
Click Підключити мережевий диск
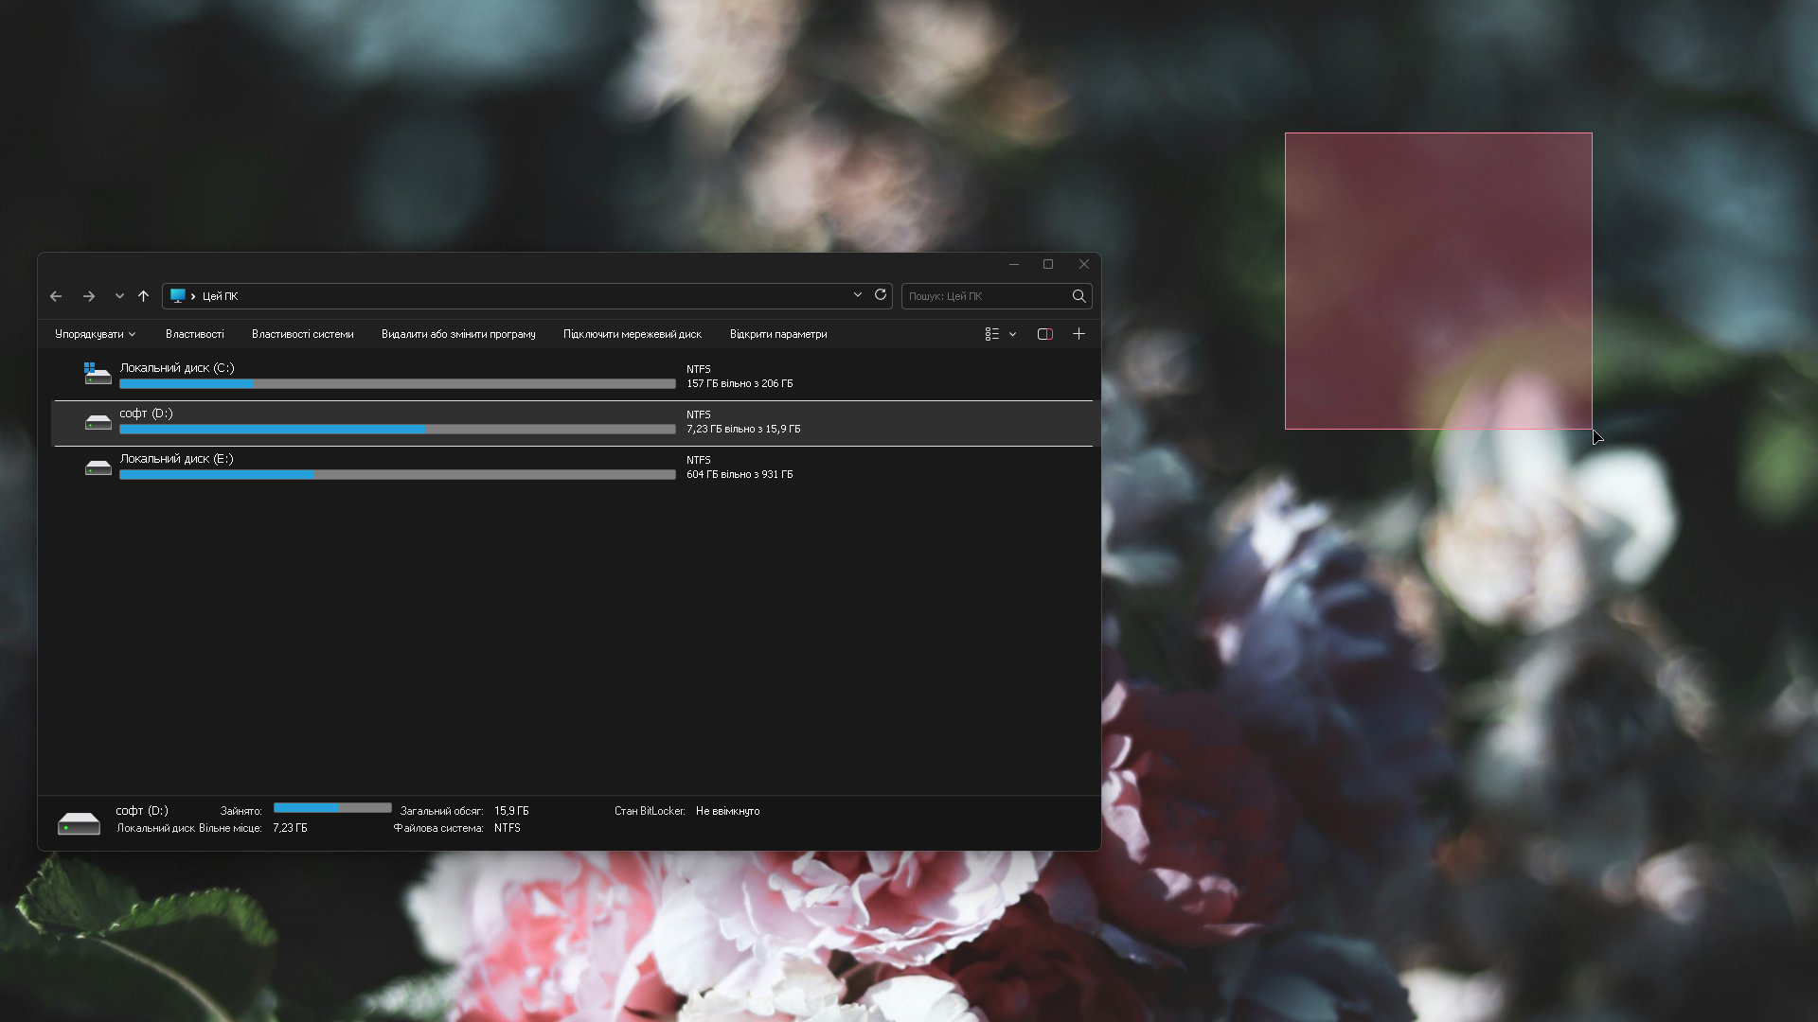(x=632, y=334)
